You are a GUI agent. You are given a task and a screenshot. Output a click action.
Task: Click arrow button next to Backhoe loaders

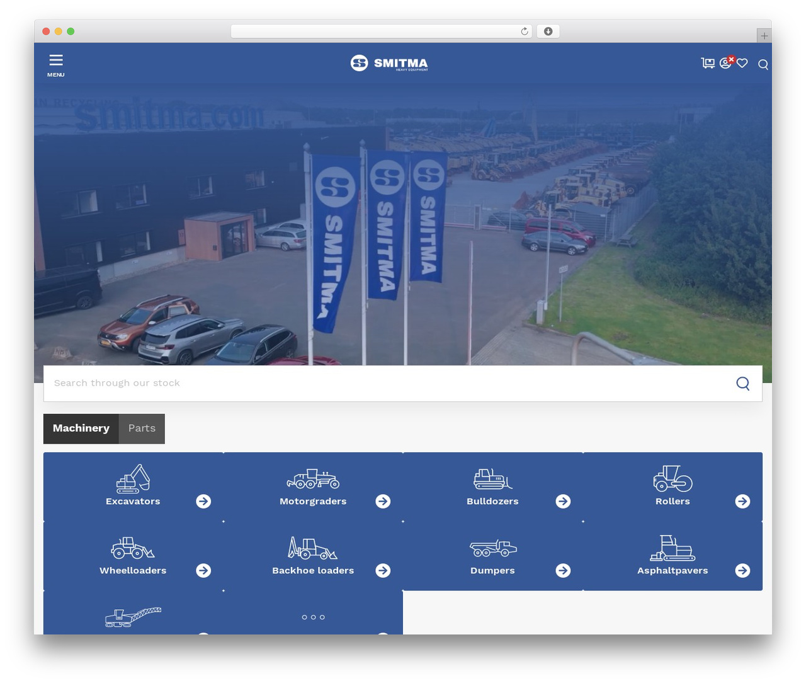pos(383,570)
